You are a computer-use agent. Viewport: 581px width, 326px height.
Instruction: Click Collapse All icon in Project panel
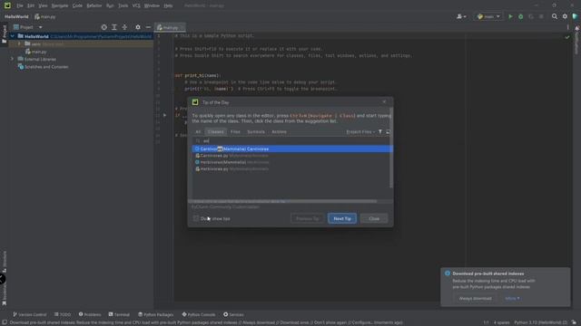click(x=124, y=27)
